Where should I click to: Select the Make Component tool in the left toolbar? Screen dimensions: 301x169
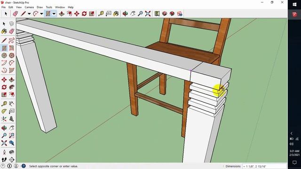11,24
